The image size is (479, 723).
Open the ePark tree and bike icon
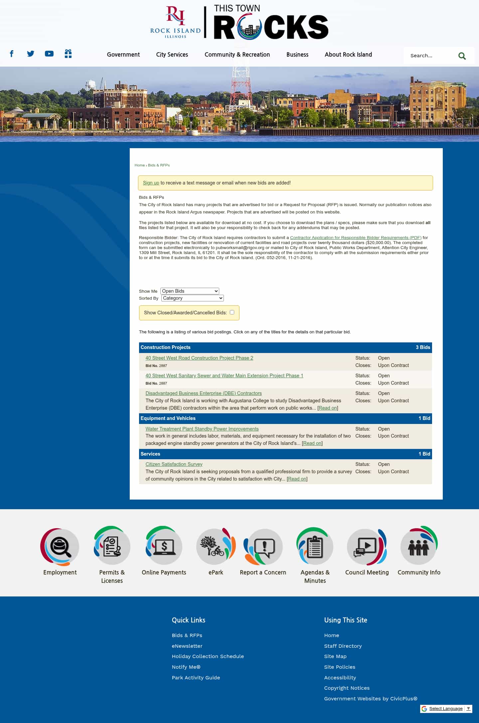tap(216, 546)
